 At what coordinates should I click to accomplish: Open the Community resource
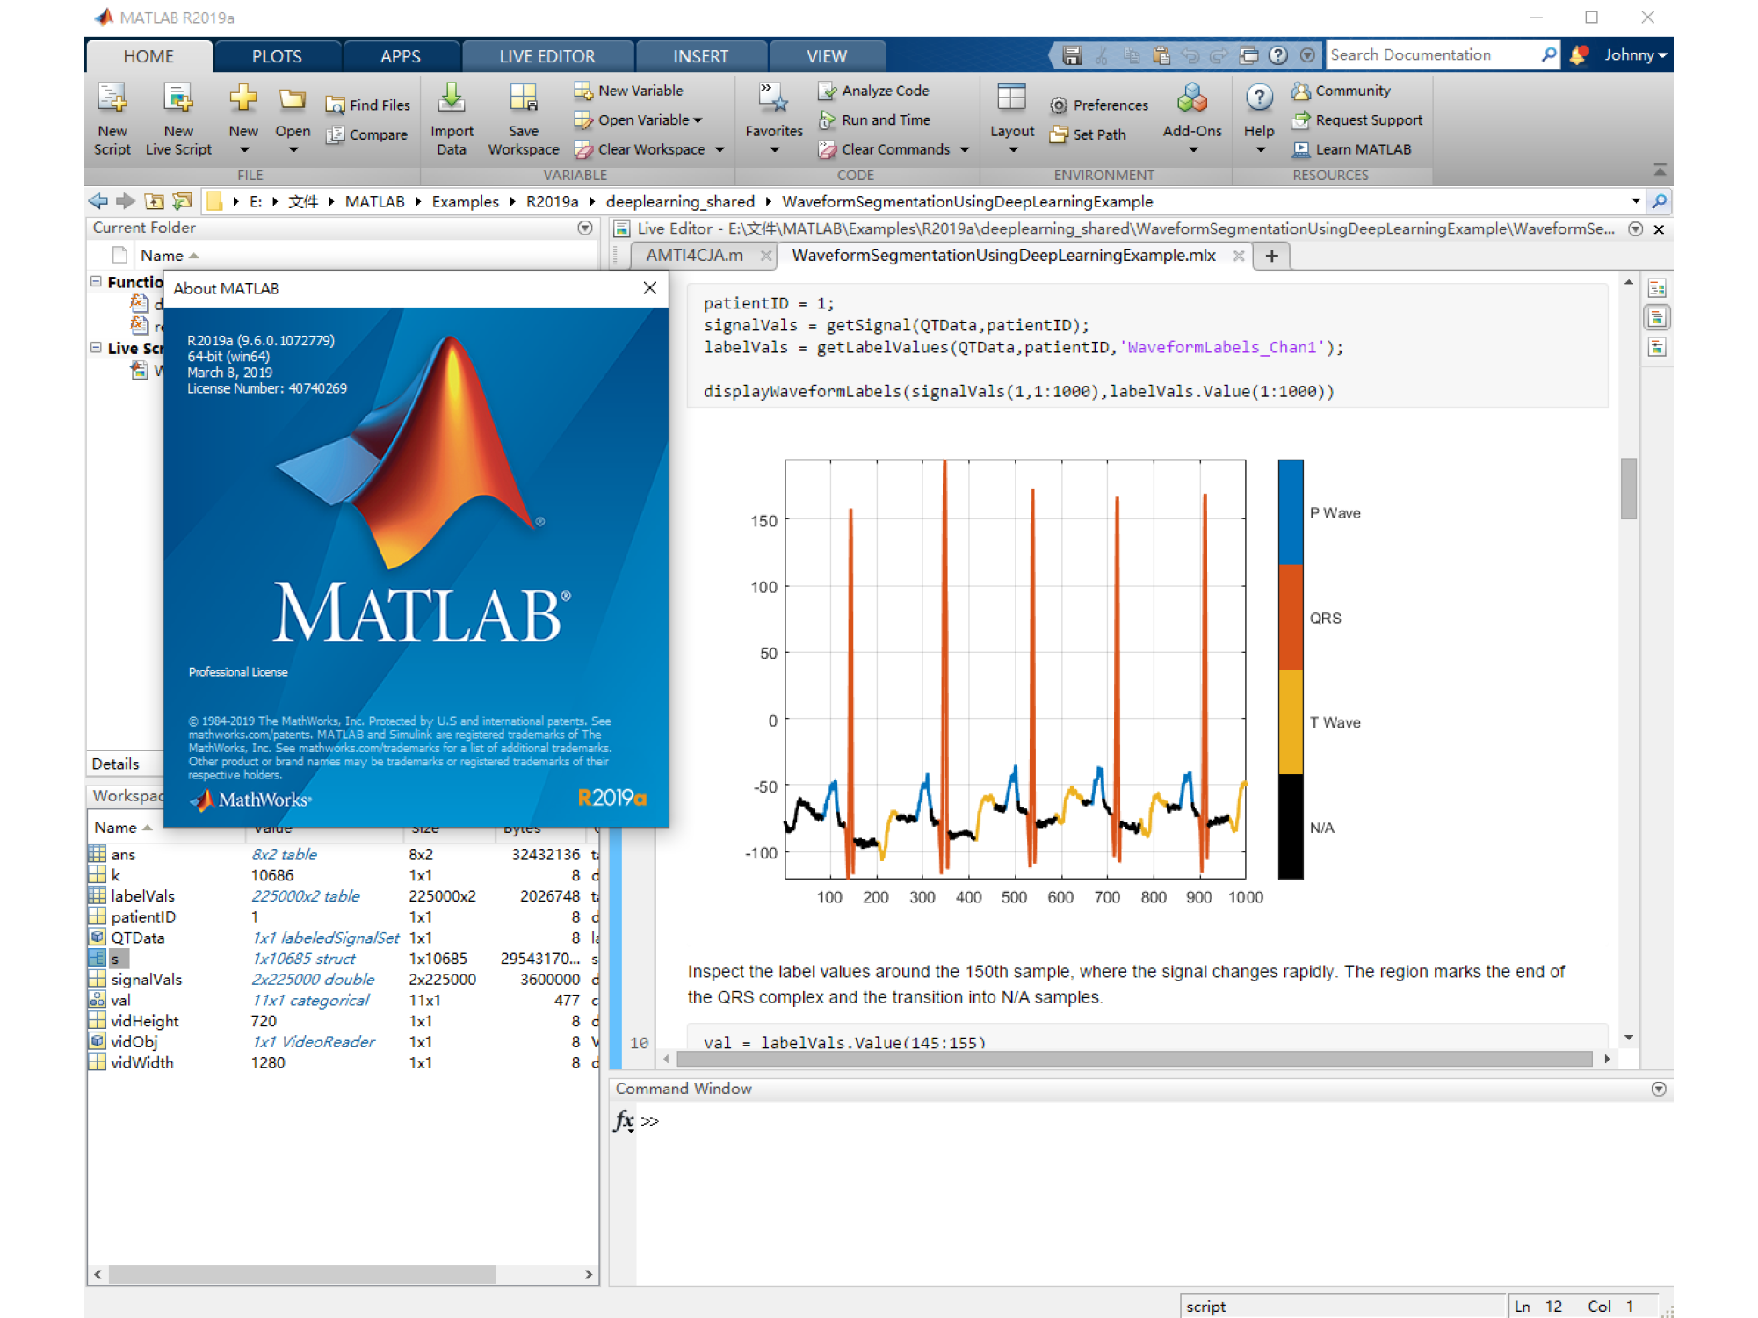pyautogui.click(x=1342, y=91)
